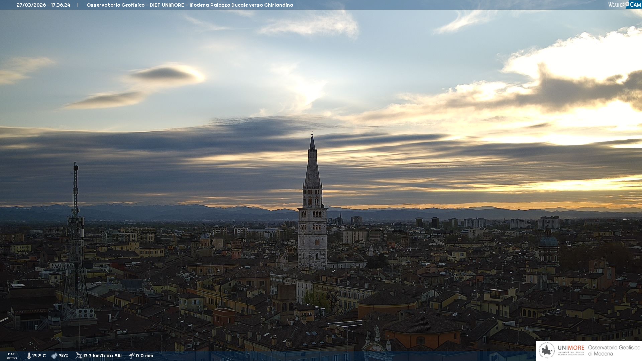Click the UNIMORE wordmark text
The width and height of the screenshot is (642, 361).
pos(571,348)
